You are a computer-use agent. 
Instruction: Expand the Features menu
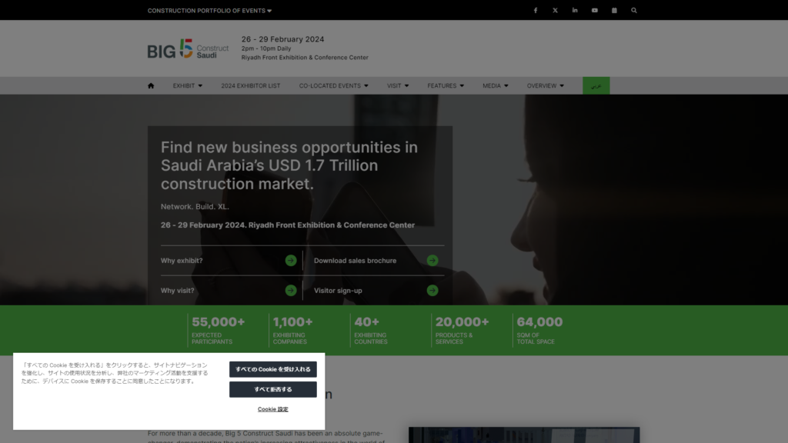click(446, 86)
